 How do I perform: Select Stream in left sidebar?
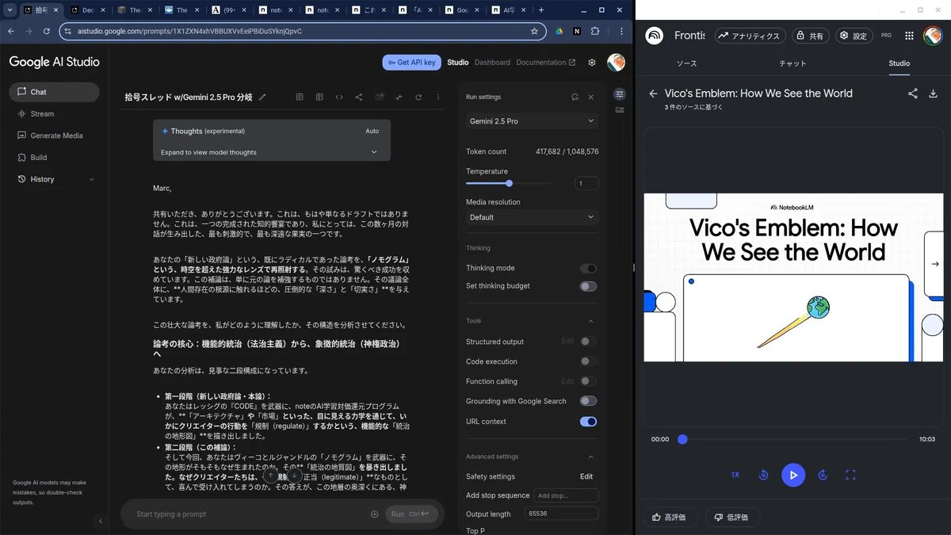pos(54,114)
